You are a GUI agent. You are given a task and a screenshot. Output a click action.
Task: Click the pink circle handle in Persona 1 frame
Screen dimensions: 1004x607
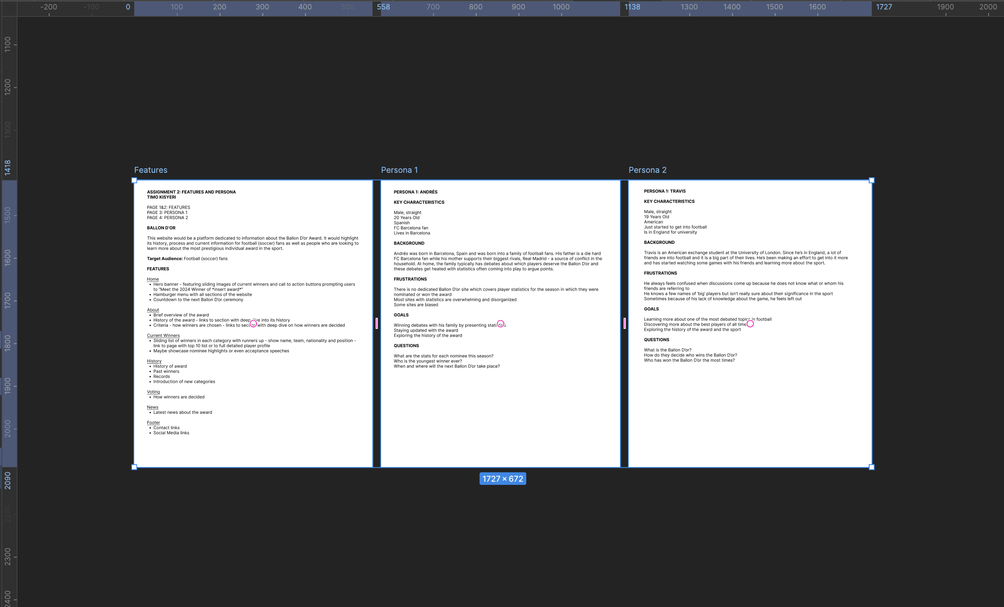pyautogui.click(x=500, y=324)
